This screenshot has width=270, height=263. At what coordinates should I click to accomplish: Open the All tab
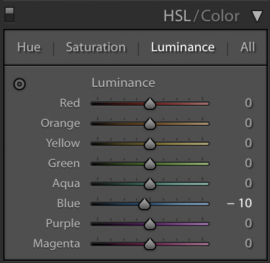click(x=248, y=47)
